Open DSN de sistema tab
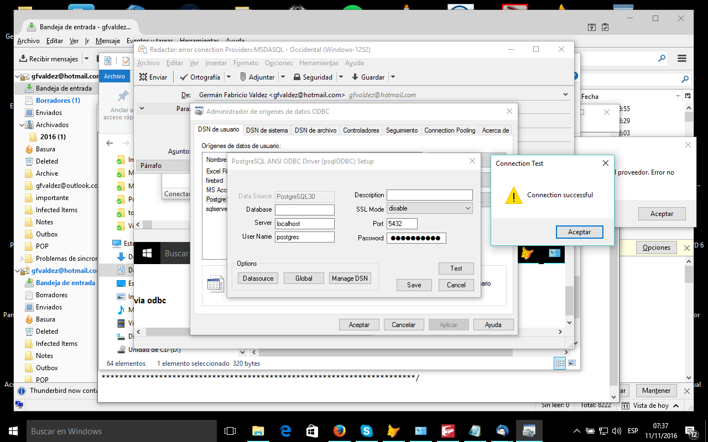This screenshot has width=708, height=442. (x=267, y=130)
